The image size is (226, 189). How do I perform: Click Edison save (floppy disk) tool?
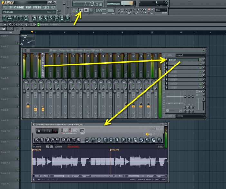pos(37,140)
